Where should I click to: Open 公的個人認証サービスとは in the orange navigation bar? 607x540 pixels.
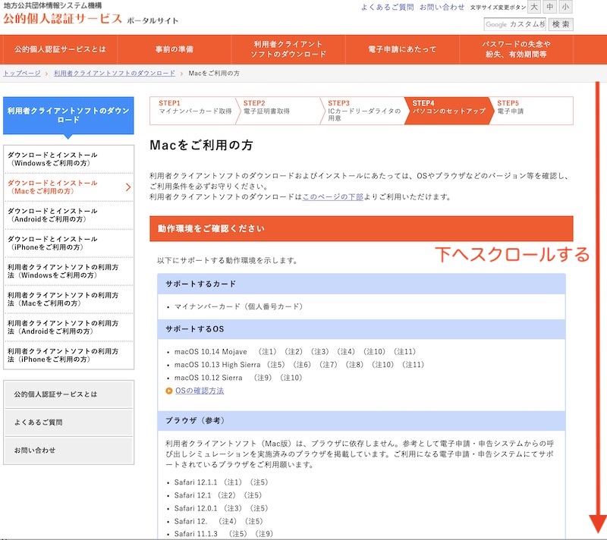60,49
